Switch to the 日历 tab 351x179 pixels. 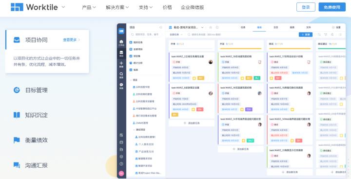tap(276, 27)
